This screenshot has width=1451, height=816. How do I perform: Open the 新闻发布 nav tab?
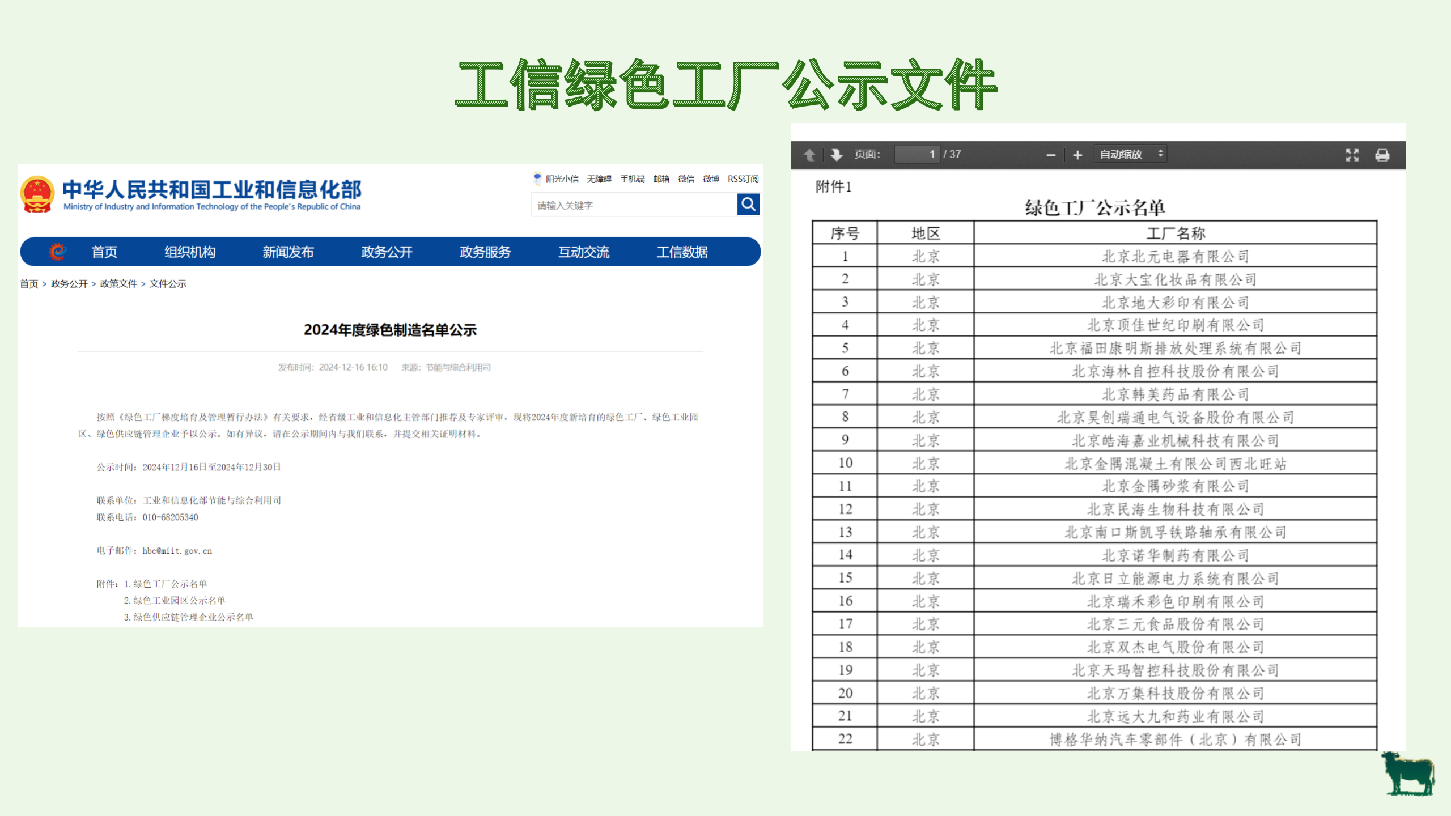tap(288, 252)
